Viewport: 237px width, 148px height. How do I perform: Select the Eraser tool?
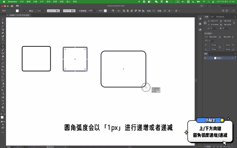pos(3,56)
